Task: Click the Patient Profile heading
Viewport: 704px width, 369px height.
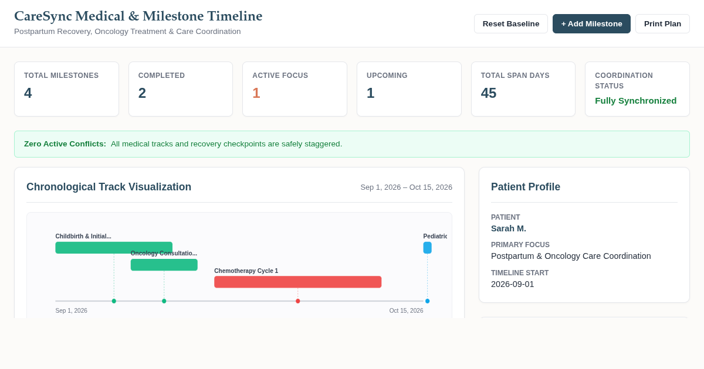Action: [x=526, y=187]
